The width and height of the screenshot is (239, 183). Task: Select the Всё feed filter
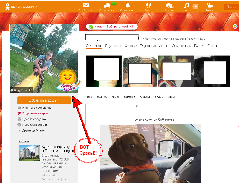pyautogui.click(x=89, y=97)
